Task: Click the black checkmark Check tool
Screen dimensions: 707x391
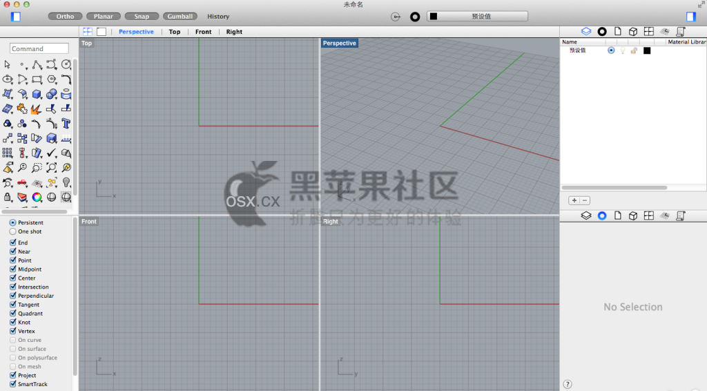Action: click(51, 153)
